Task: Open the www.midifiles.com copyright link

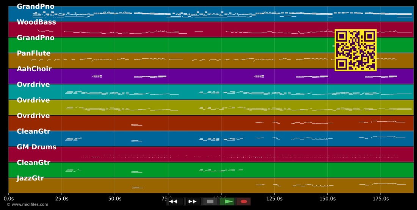Action: [27, 204]
